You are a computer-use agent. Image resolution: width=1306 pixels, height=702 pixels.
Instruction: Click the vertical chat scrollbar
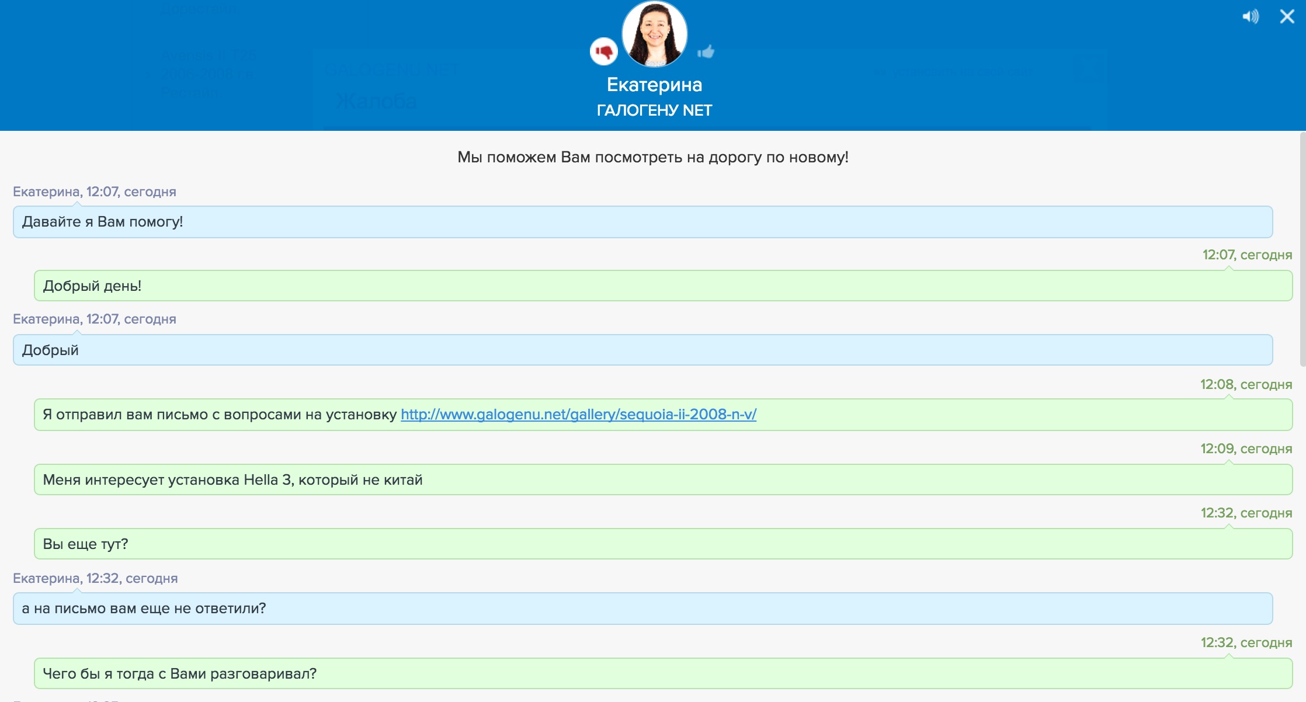click(x=1302, y=251)
